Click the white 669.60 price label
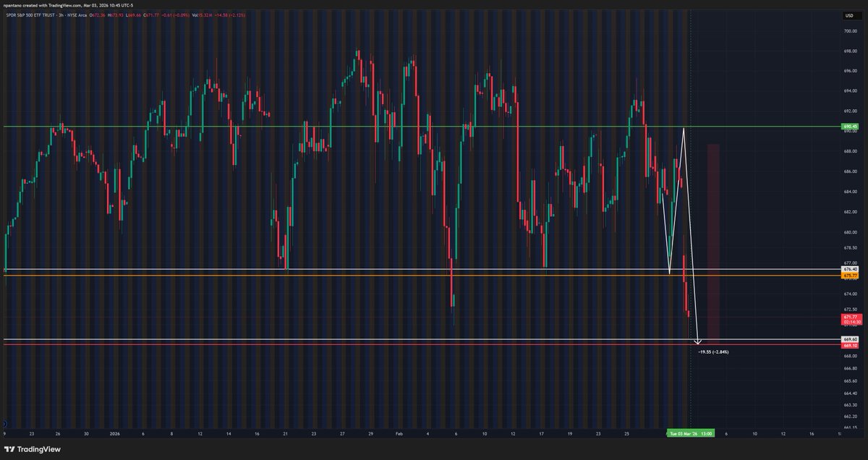The width and height of the screenshot is (868, 460). point(850,338)
